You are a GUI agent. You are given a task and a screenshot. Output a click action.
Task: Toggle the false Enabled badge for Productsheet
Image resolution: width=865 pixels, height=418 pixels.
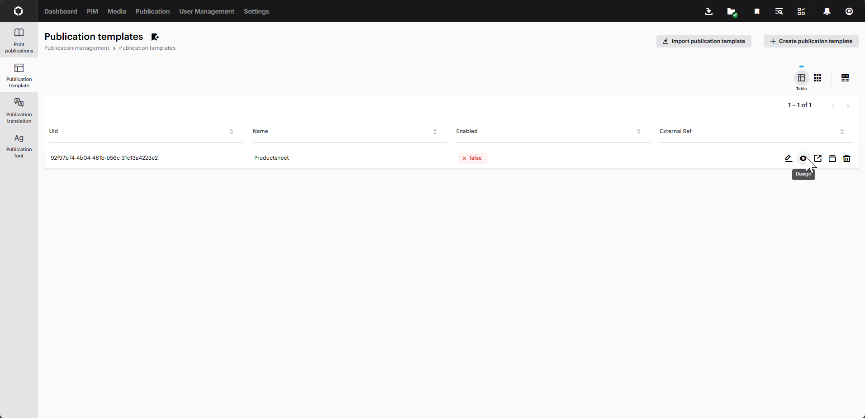coord(472,158)
